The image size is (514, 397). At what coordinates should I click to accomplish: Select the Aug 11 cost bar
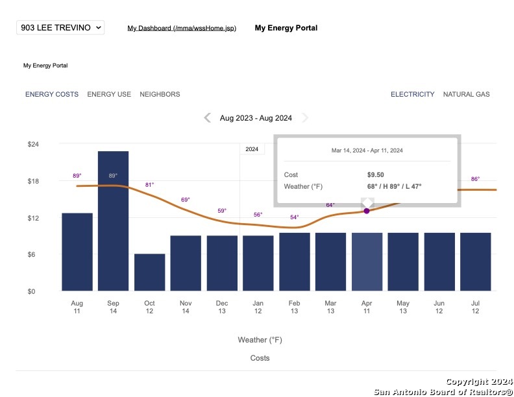coord(77,252)
